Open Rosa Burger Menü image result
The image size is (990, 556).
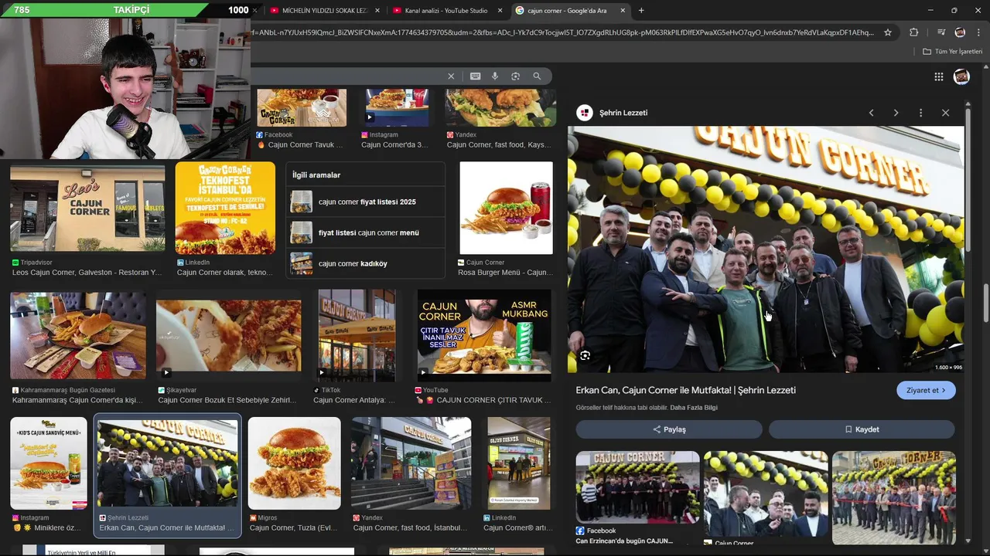506,208
